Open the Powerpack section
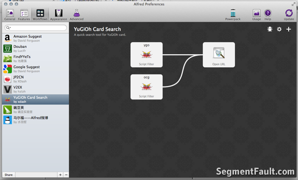The height and width of the screenshot is (180, 298). coord(233,14)
